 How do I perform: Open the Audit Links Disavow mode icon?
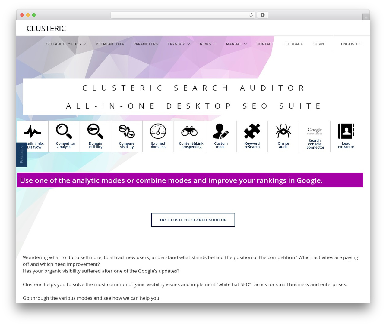coord(33,131)
